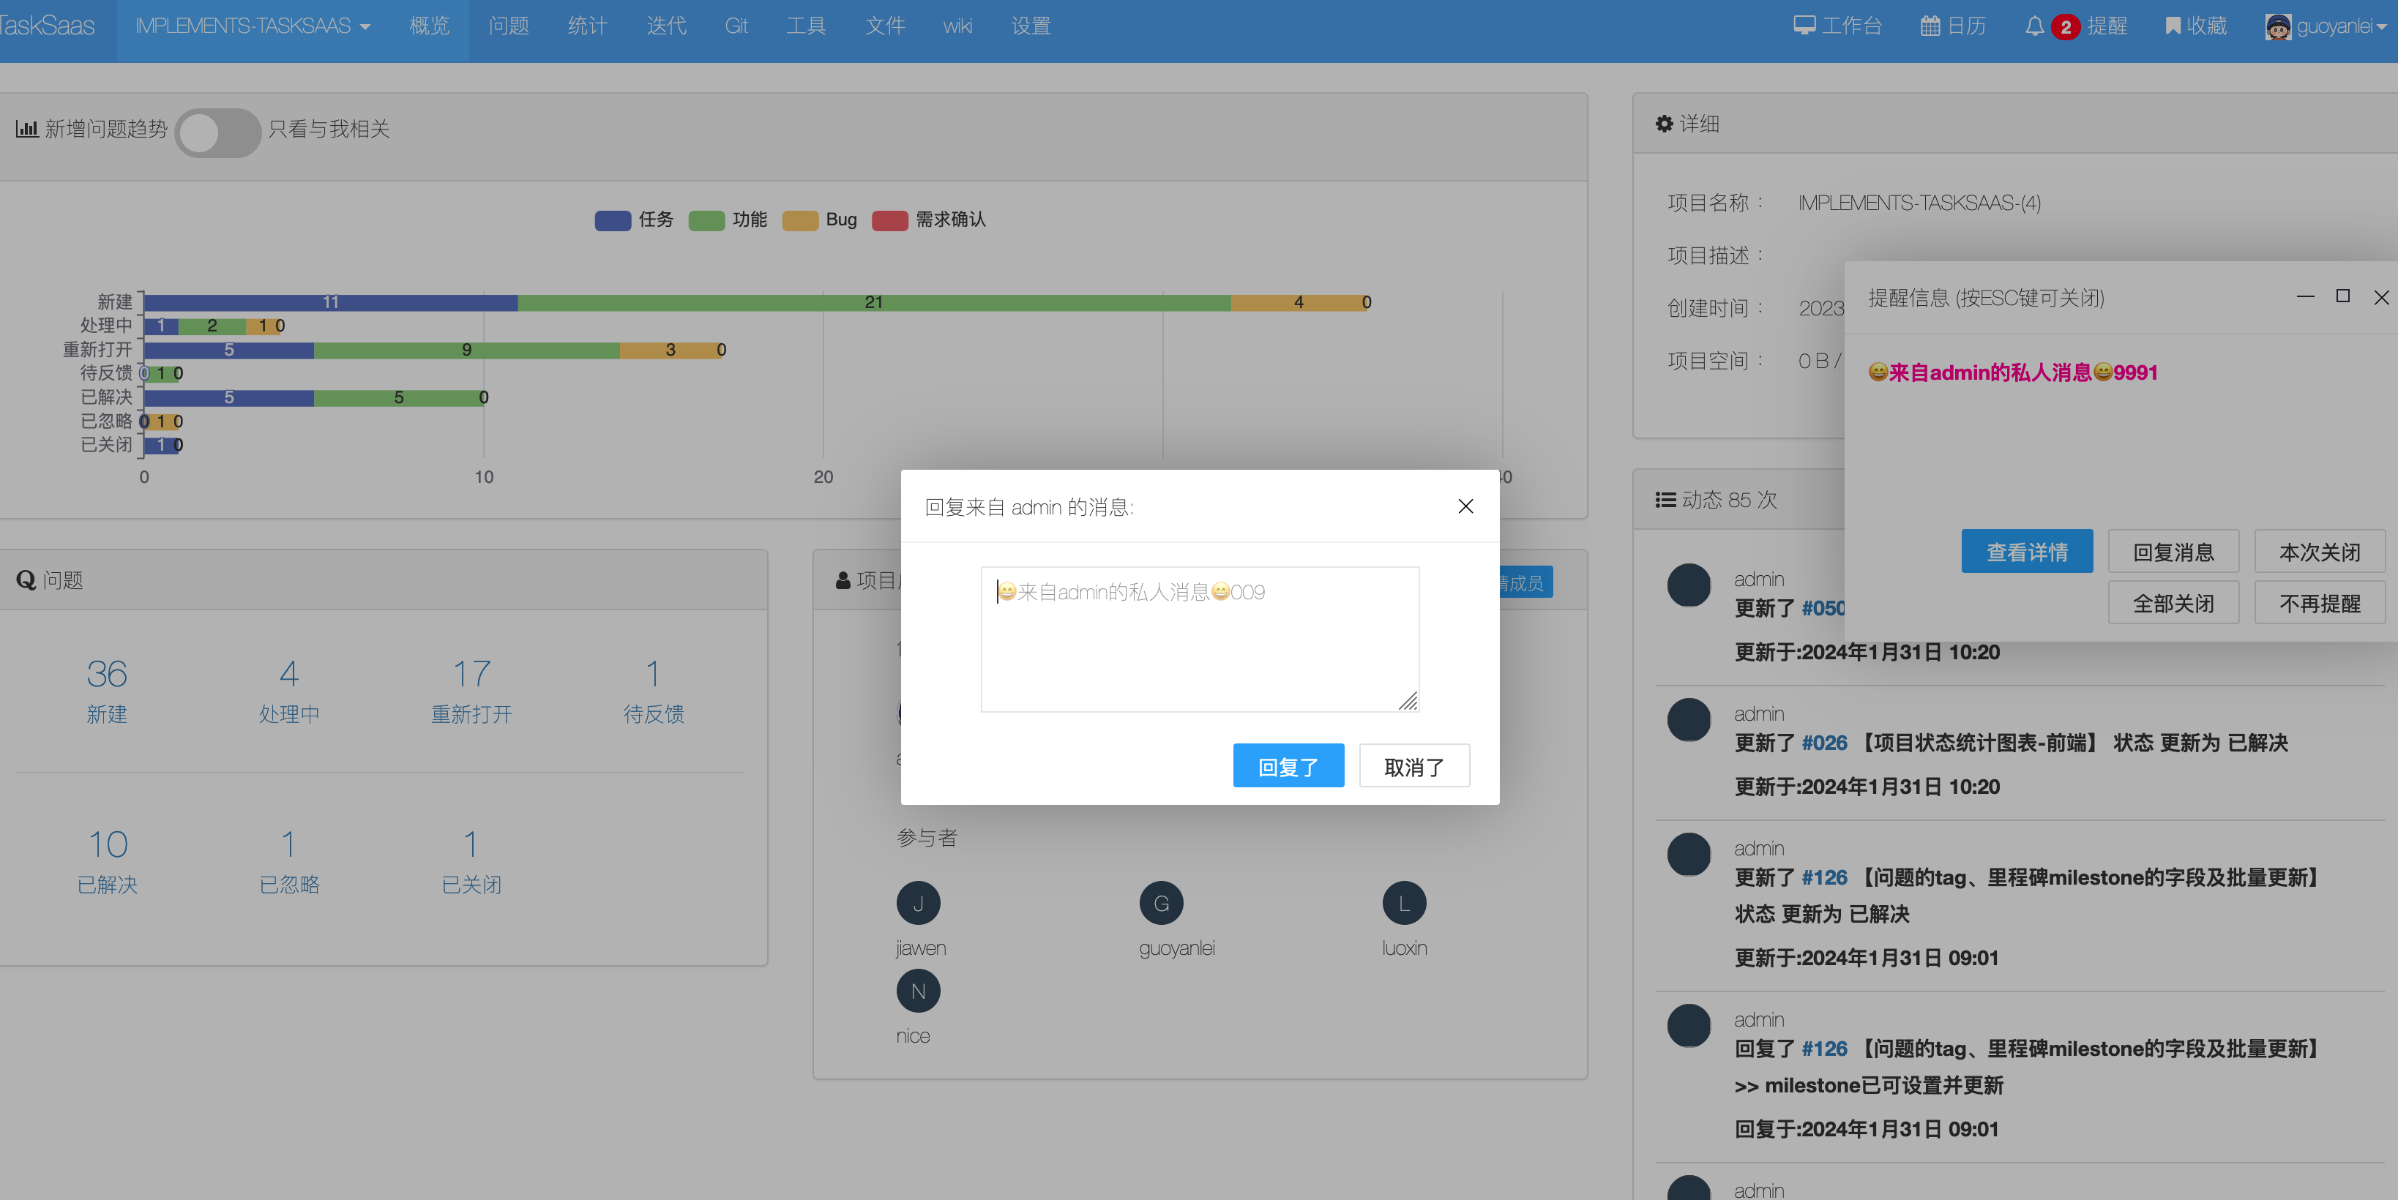Click the 需求确认 red legend swatch
2398x1200 pixels.
coord(890,220)
